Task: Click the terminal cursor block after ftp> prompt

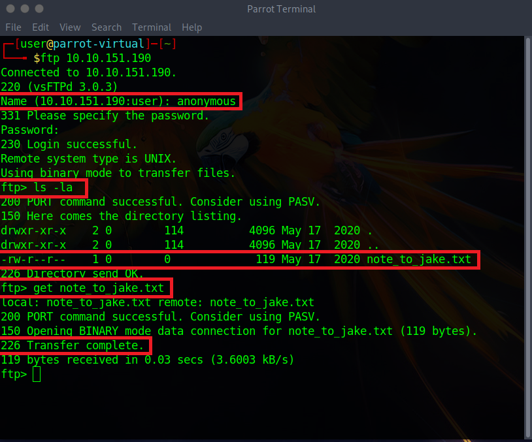Action: [37, 374]
